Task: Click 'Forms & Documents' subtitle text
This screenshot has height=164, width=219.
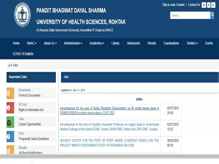Action: [x=29, y=95]
